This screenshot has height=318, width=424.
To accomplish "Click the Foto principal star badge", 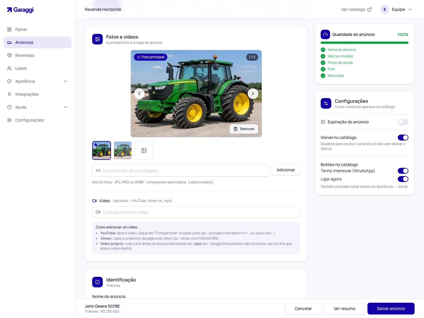I will [x=151, y=57].
